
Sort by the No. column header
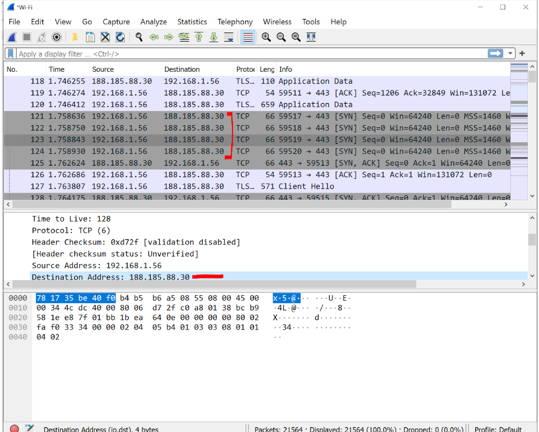coord(25,69)
